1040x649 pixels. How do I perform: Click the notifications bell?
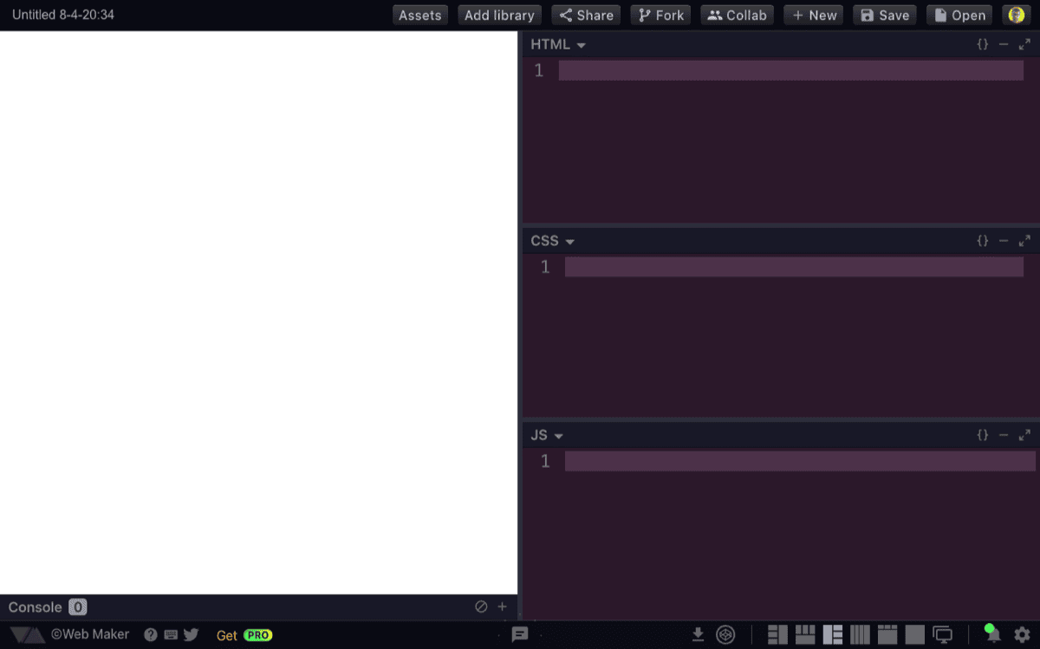pos(991,634)
